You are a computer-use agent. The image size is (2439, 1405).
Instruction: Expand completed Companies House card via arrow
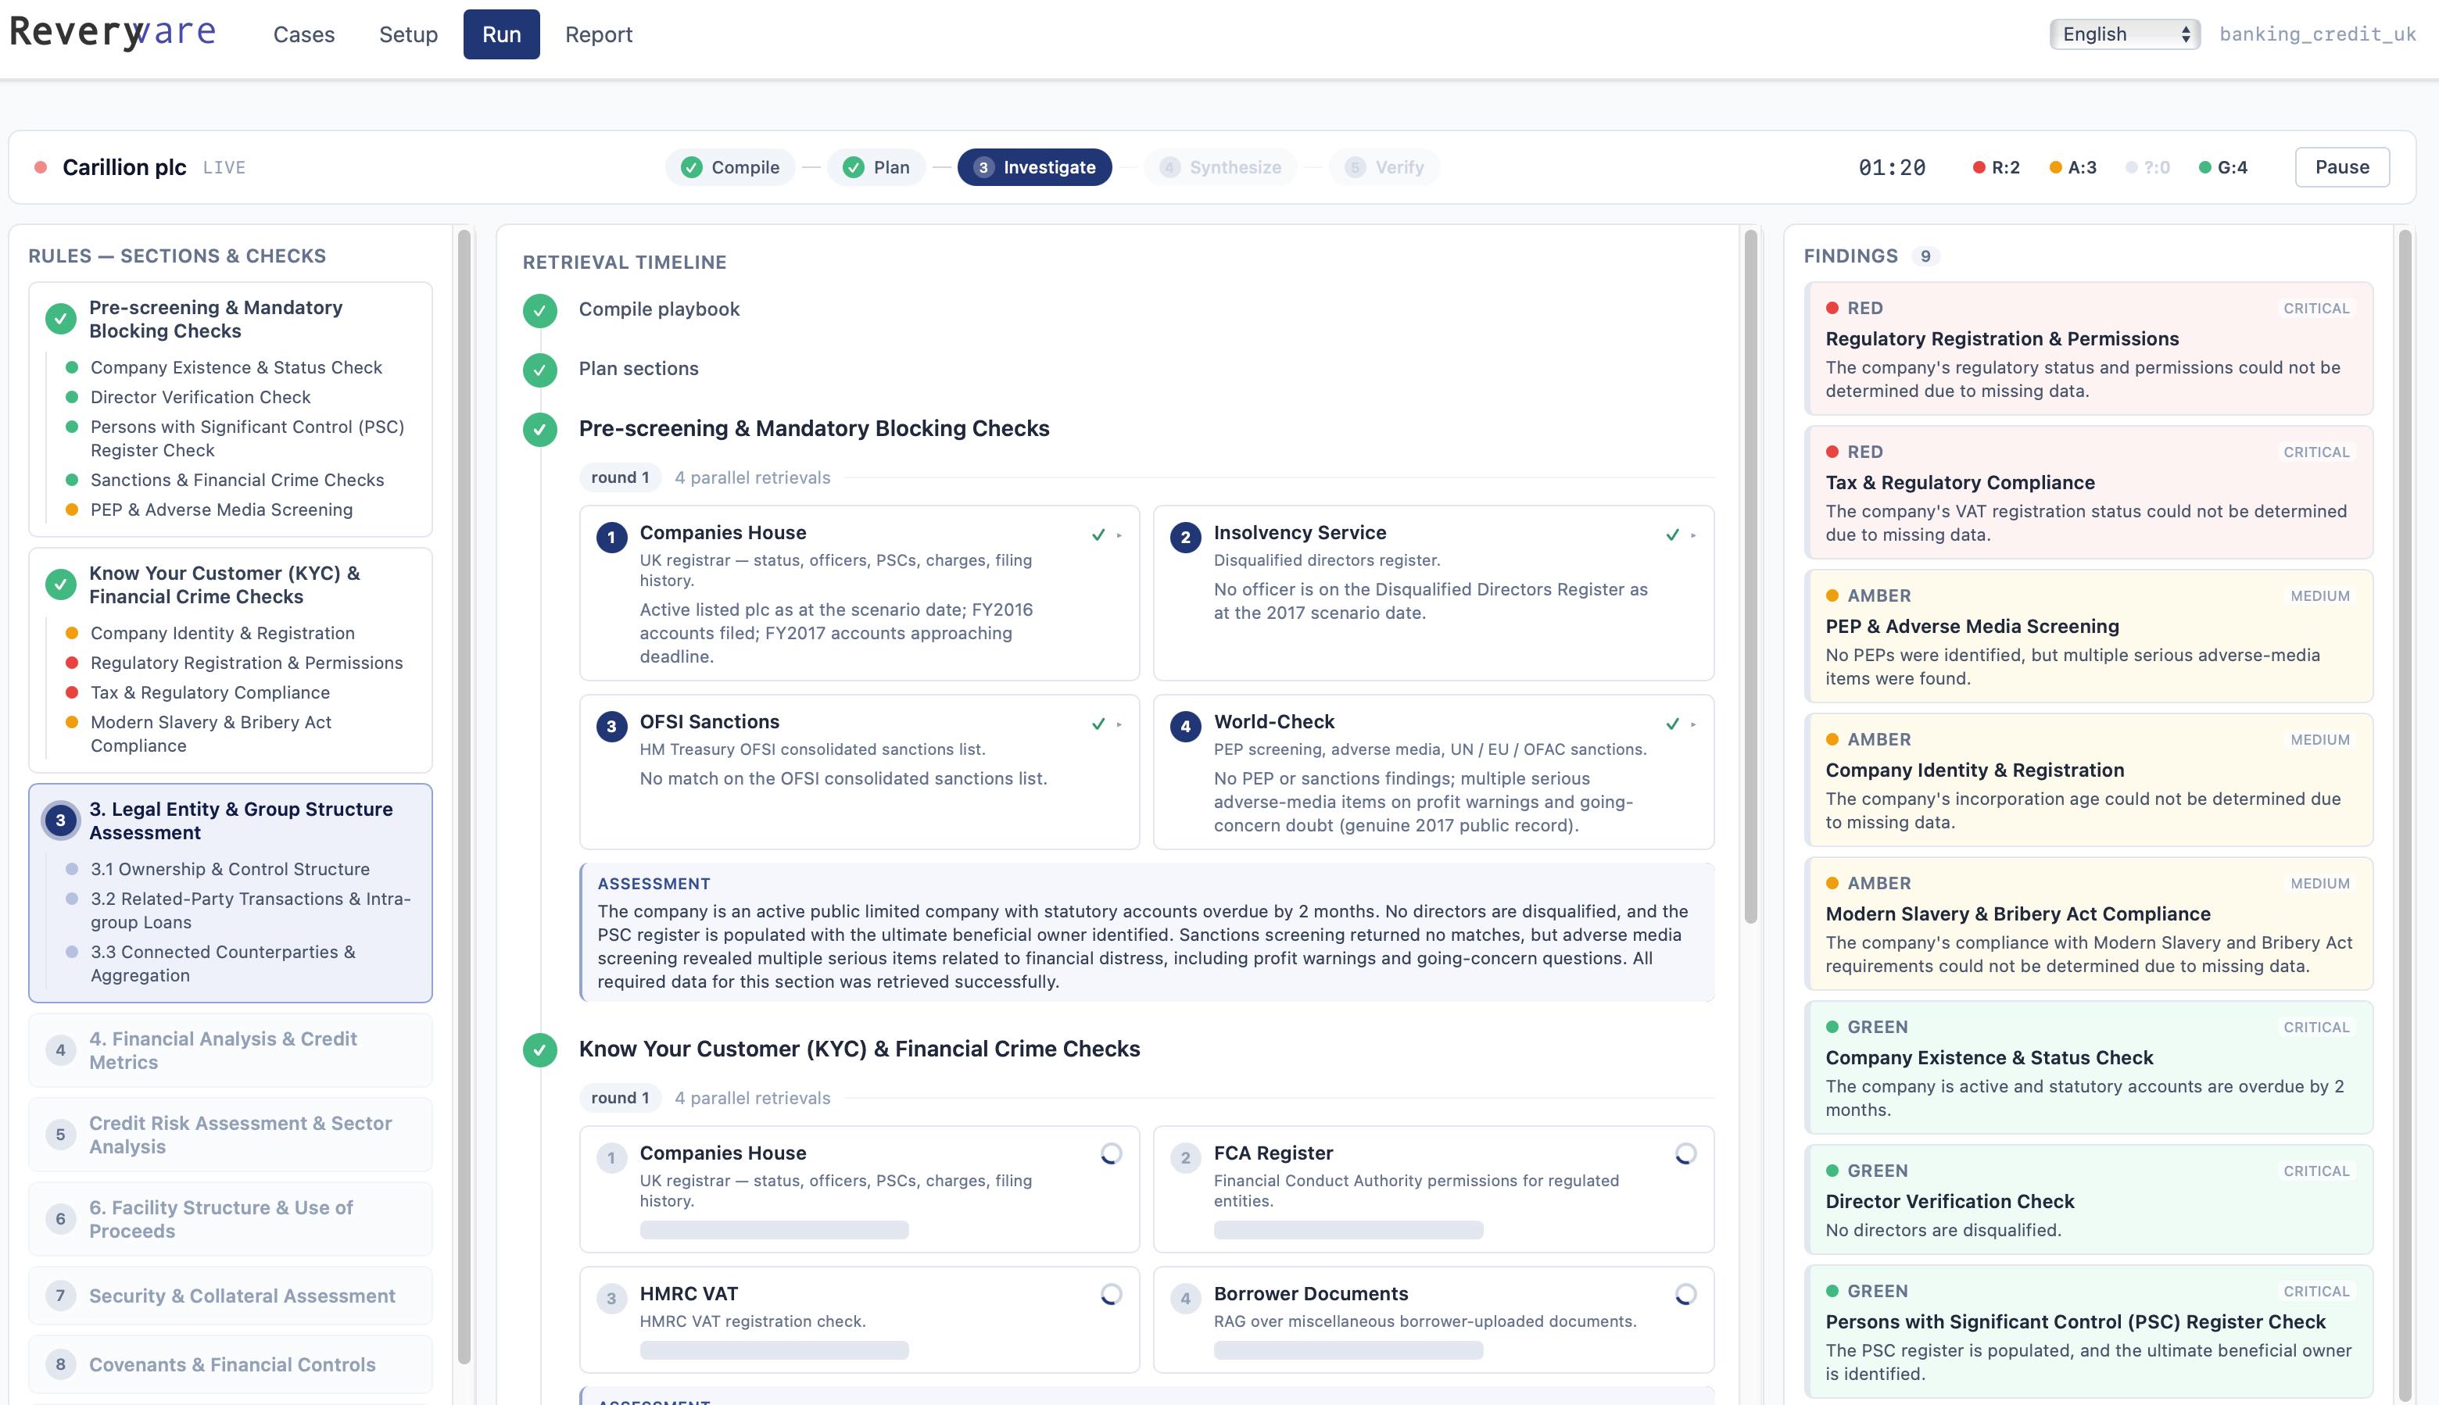(x=1119, y=534)
